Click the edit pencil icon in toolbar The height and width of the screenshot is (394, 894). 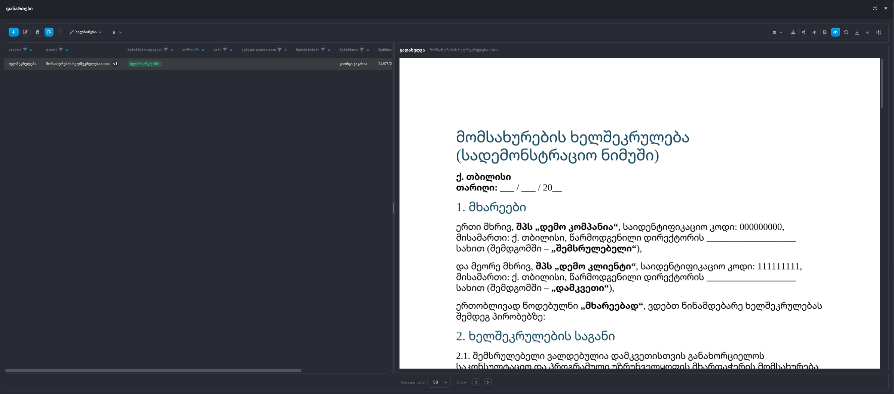tap(25, 32)
